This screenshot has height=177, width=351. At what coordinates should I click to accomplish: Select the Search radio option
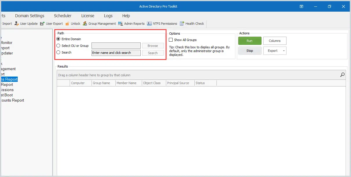(x=58, y=52)
